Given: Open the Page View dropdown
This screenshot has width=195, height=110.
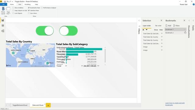Looking at the screenshot, I should (8, 11).
